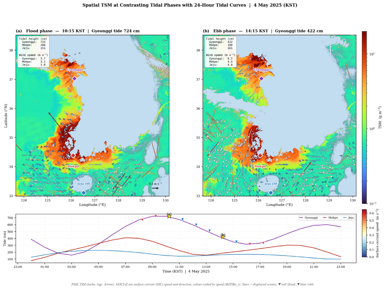Screen dimensions: 385x289
Task: Click the Jeju entry in the tide legend
Action: coord(348,217)
